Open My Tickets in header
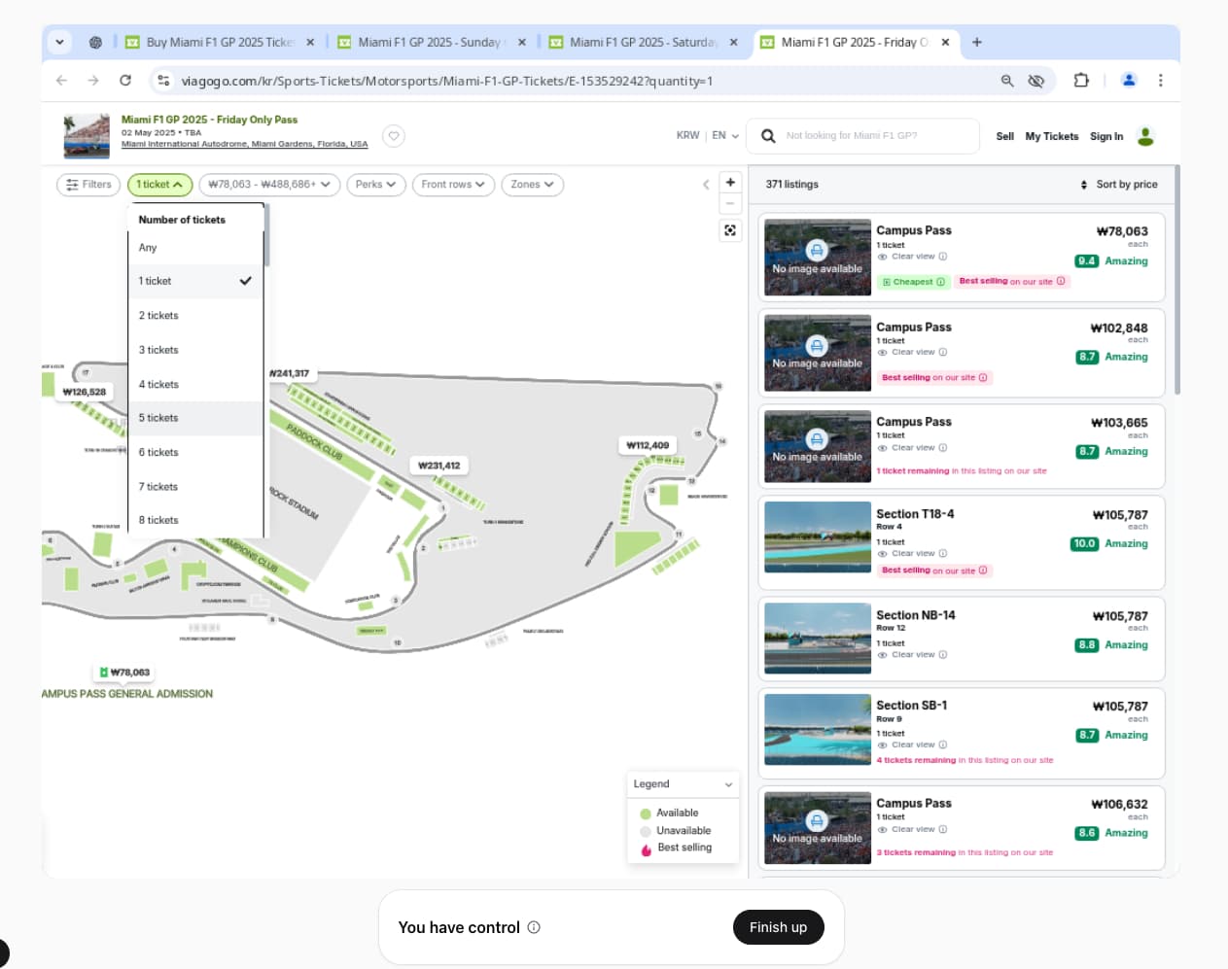 1052,137
